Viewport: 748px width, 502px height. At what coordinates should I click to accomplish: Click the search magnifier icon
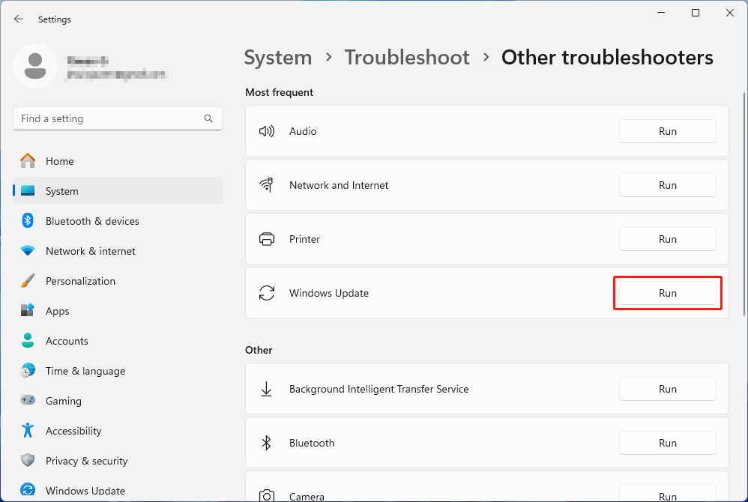pos(208,118)
